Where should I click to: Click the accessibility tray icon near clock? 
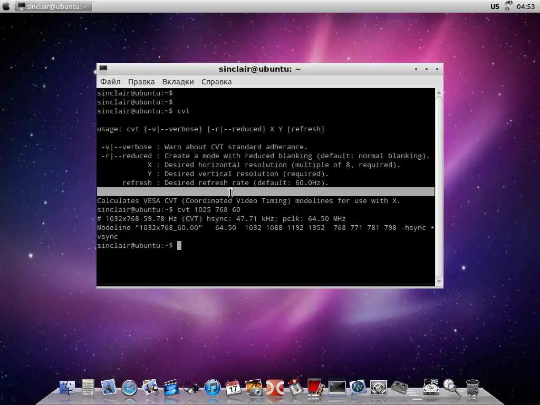click(508, 6)
